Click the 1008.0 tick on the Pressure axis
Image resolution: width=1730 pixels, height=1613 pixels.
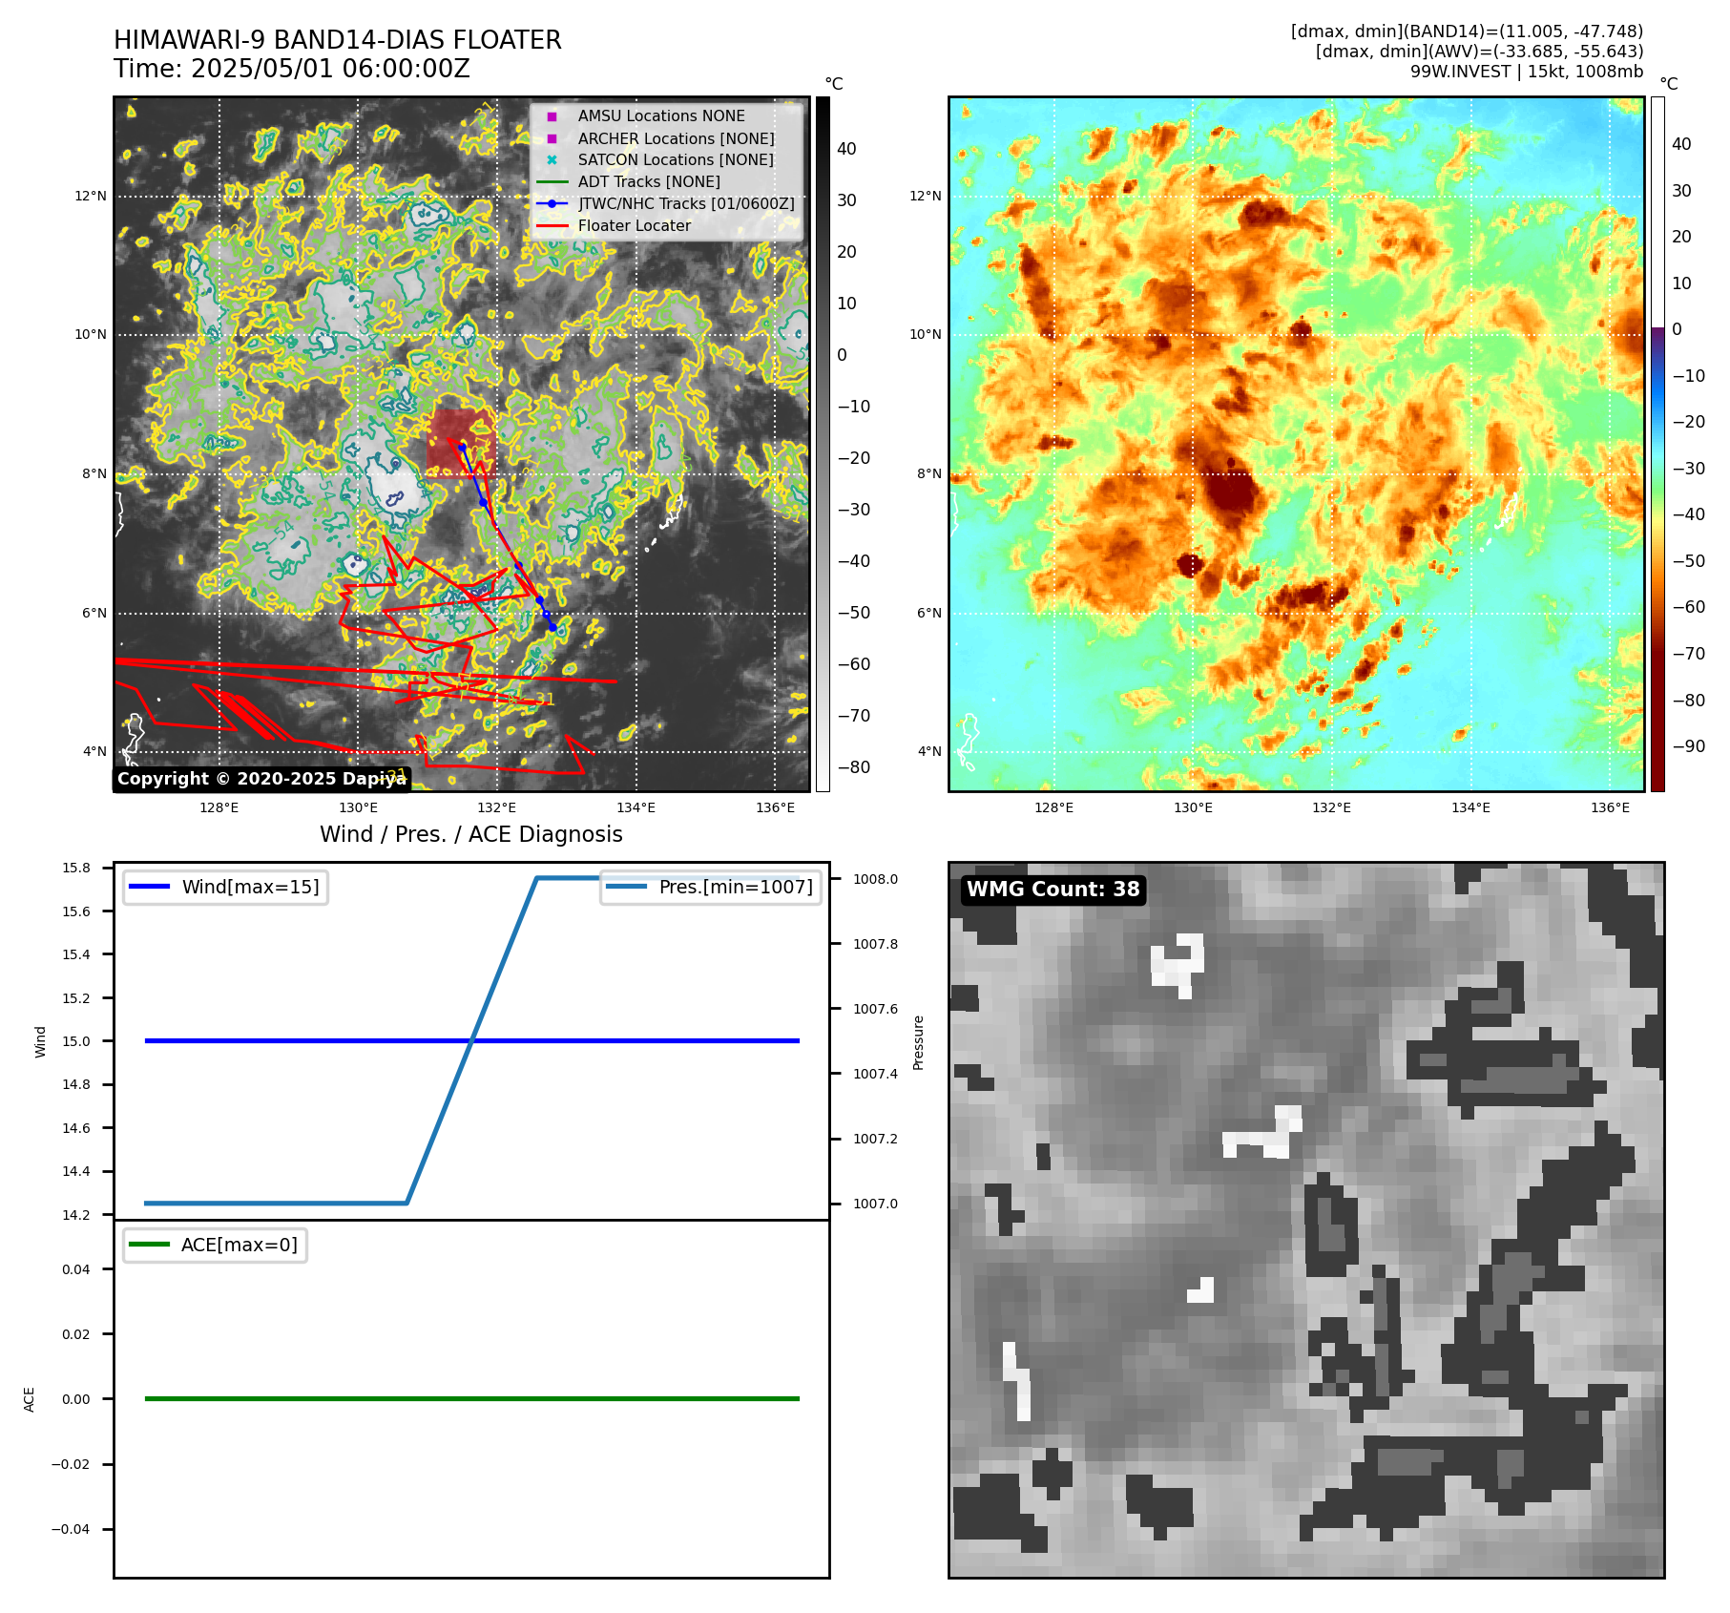tap(876, 879)
